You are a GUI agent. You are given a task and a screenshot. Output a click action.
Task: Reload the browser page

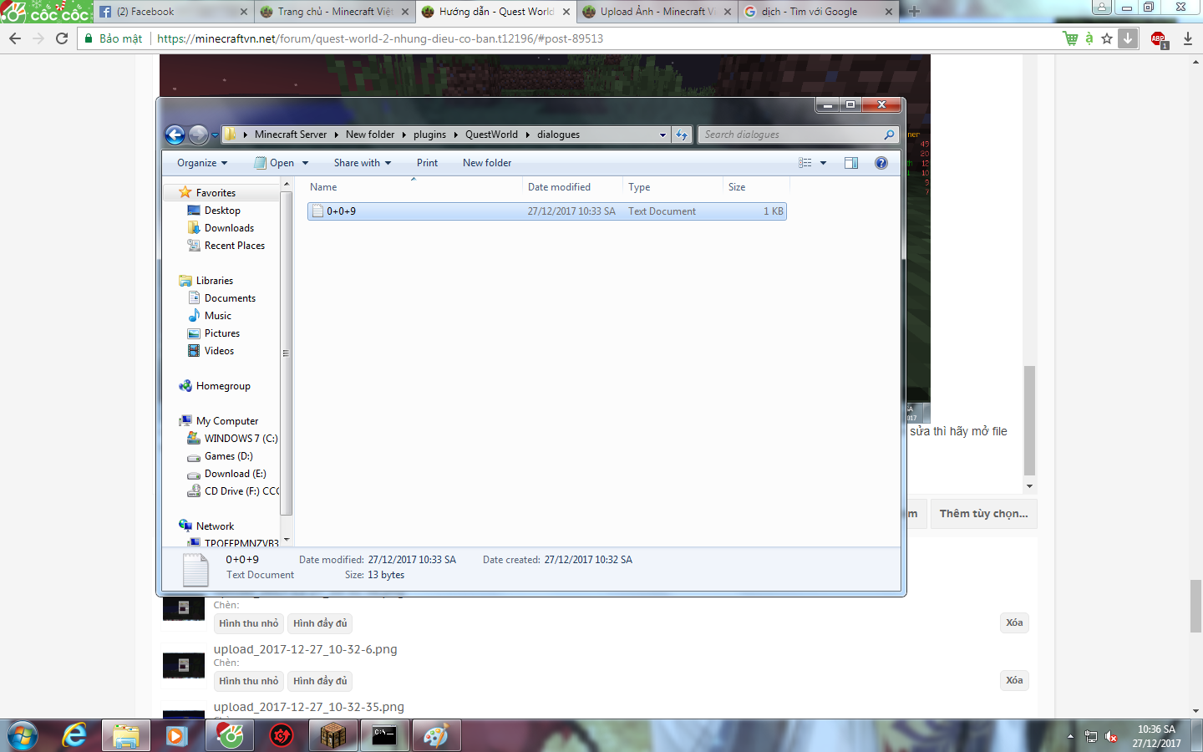pyautogui.click(x=62, y=38)
